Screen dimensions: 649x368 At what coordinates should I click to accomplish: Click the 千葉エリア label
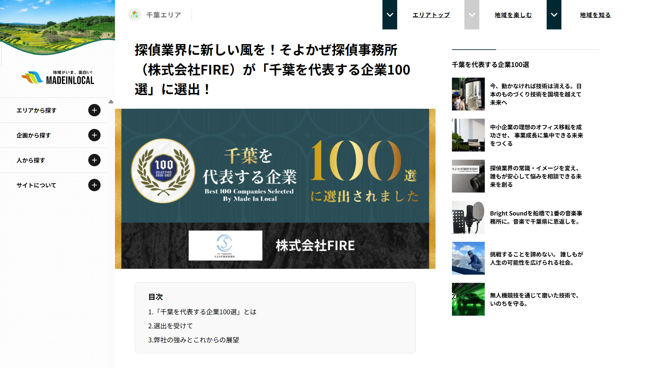tap(164, 15)
